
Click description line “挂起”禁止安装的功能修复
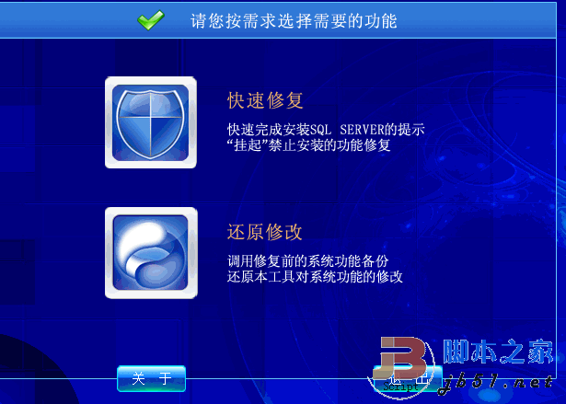(309, 145)
